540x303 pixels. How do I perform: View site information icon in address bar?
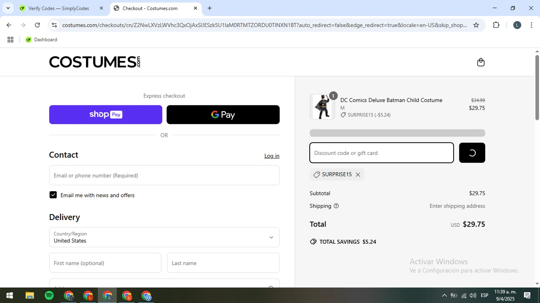click(x=54, y=25)
